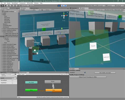Select Wall North in Hierarchy
Image resolution: width=125 pixels, height=100 pixels.
click(x=7, y=21)
